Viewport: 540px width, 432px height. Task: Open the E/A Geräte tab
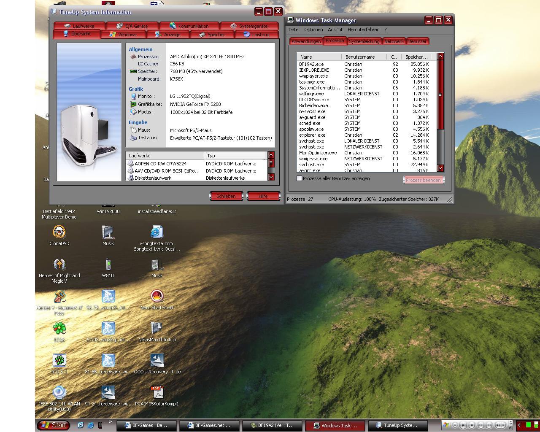(132, 26)
